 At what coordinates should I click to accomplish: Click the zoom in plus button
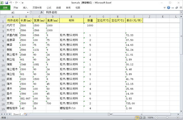[178, 118]
